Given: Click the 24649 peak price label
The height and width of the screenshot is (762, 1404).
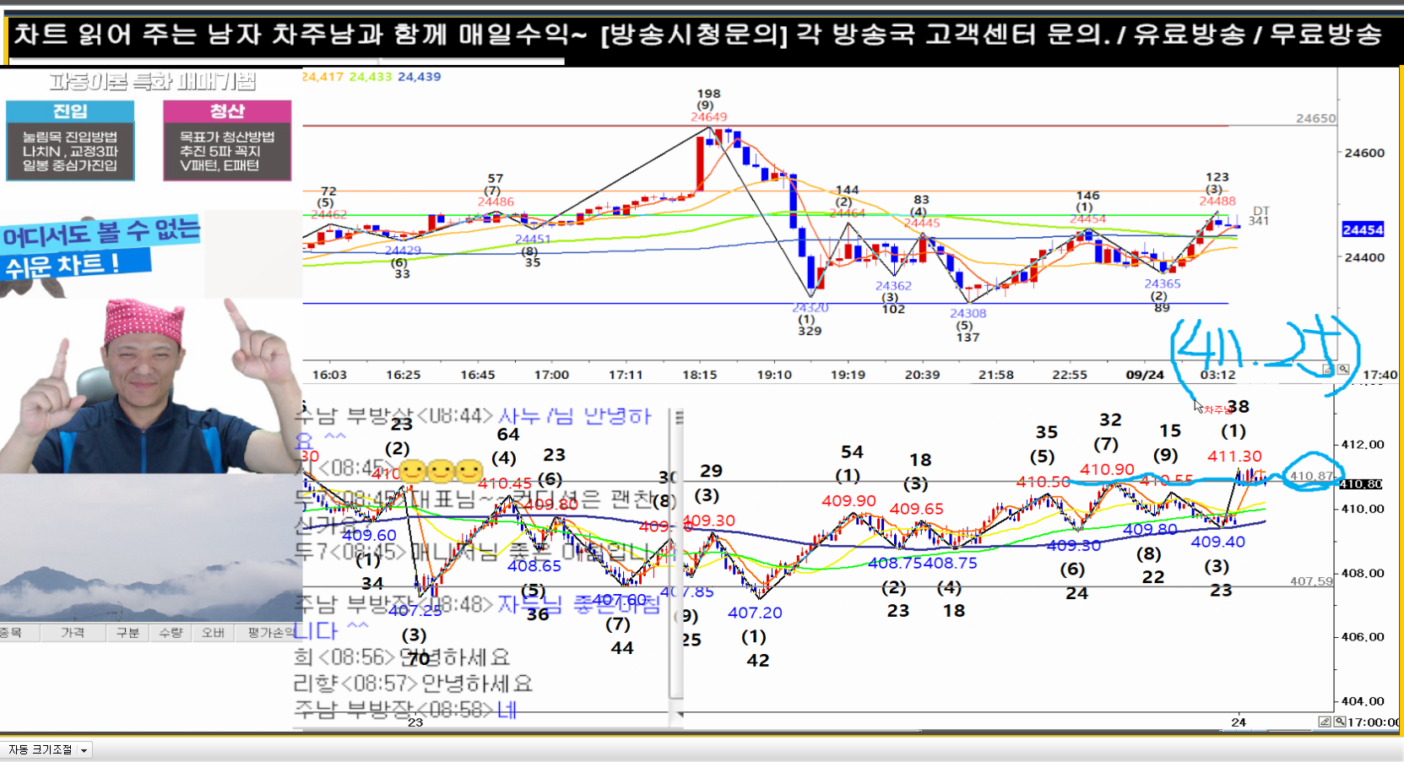Looking at the screenshot, I should [x=708, y=116].
